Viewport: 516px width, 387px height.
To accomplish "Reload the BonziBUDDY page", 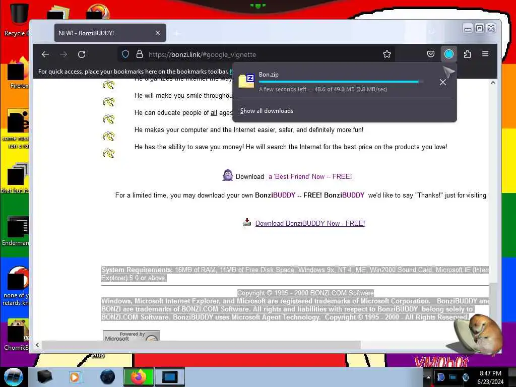I will (82, 54).
